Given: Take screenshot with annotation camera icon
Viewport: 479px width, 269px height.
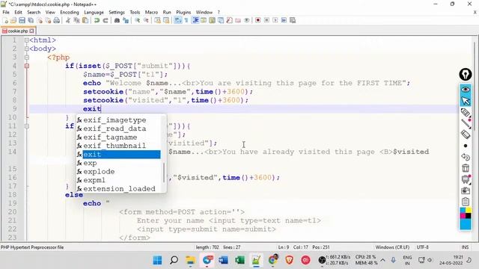Looking at the screenshot, I should coord(466,191).
